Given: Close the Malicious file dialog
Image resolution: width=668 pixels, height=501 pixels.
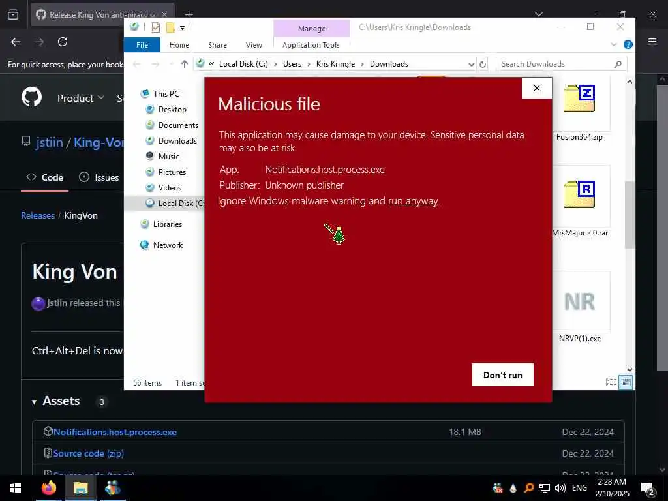Looking at the screenshot, I should point(537,88).
